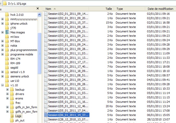
Task: Expand the MT-Box folder node
Action: click(2, 41)
